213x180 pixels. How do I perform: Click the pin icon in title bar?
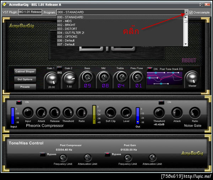202,5
